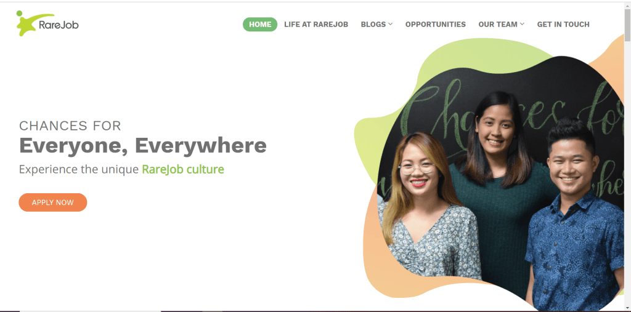Click the orange APPLY NOW button
This screenshot has height=312, width=631.
(x=53, y=202)
